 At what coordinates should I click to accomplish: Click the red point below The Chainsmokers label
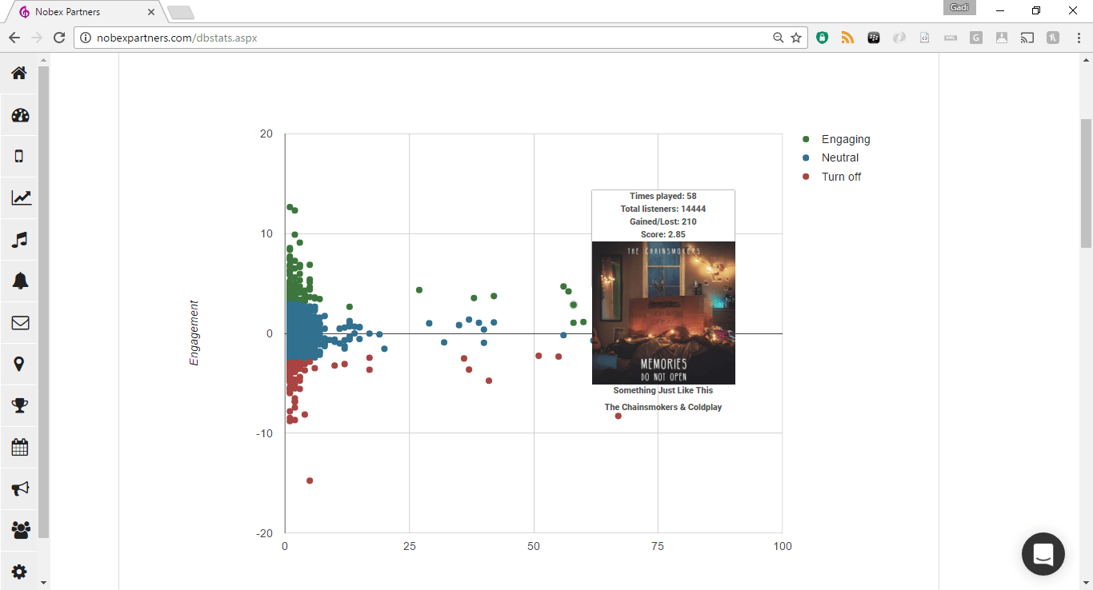click(619, 416)
